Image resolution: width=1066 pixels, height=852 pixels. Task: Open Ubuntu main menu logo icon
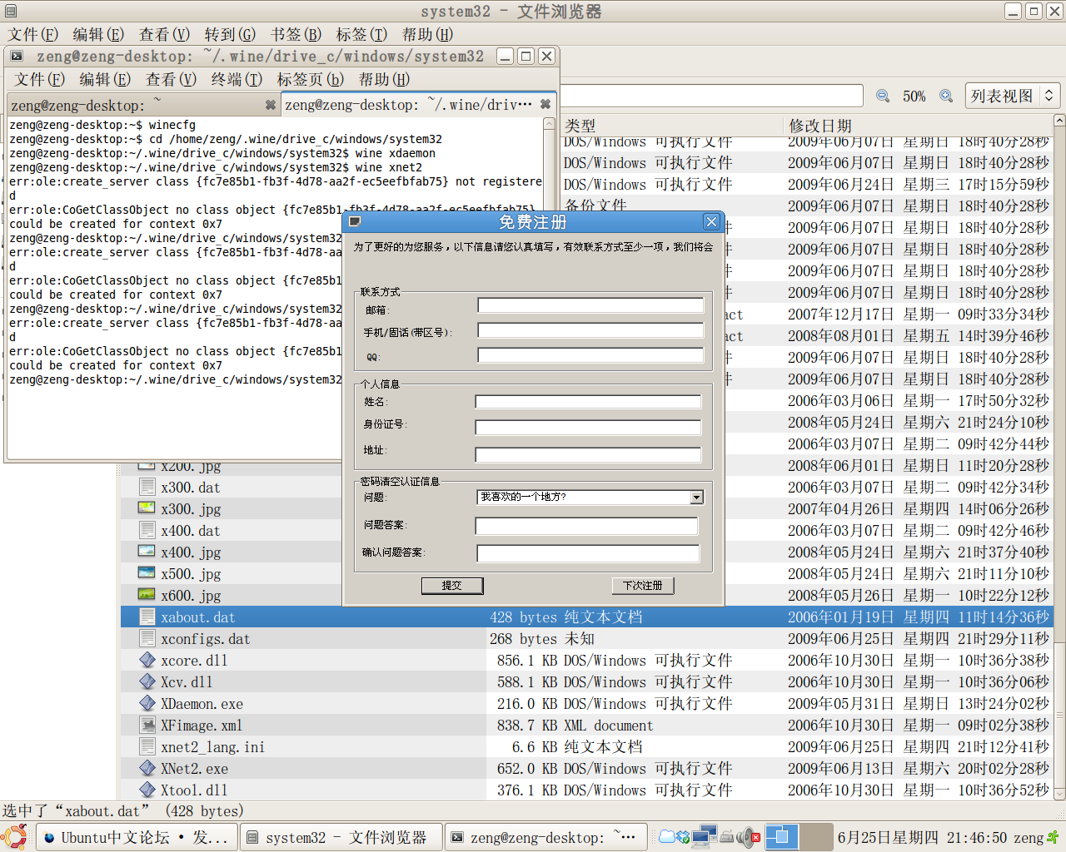coord(14,837)
